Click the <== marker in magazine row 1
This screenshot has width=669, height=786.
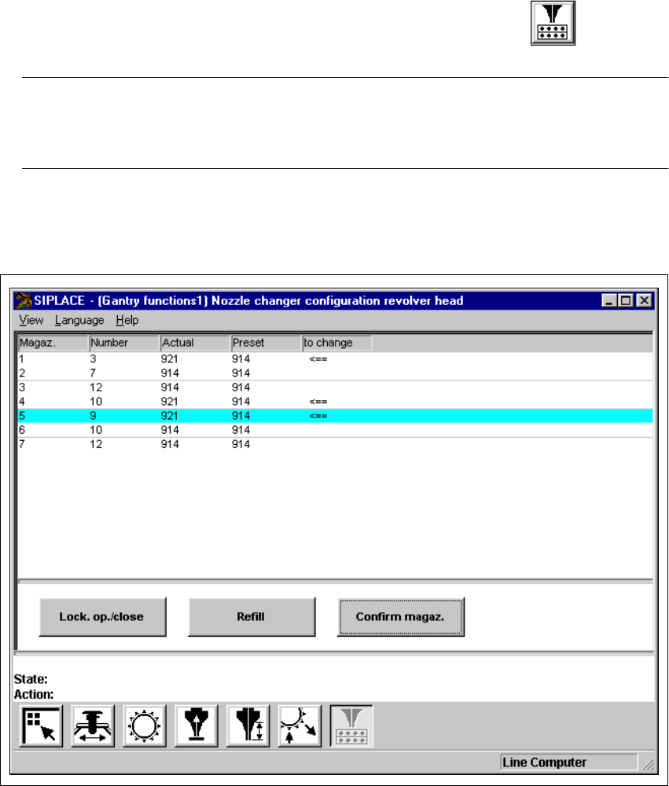[x=318, y=359]
